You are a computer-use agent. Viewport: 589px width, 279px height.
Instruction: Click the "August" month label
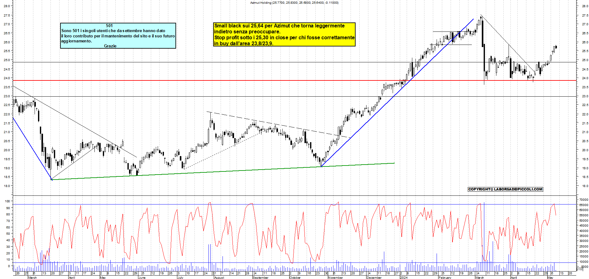219,277
